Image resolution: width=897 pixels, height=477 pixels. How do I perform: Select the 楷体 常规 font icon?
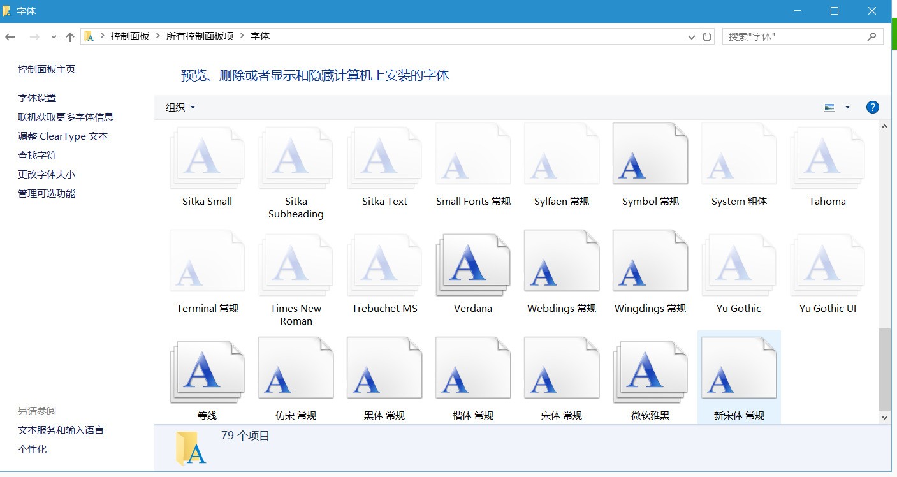pyautogui.click(x=473, y=368)
